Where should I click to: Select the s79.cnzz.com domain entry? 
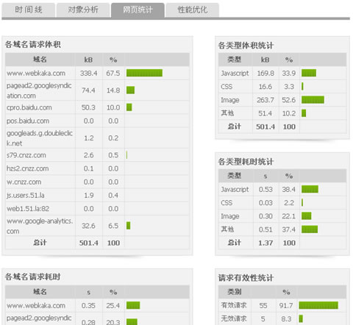pyautogui.click(x=26, y=155)
